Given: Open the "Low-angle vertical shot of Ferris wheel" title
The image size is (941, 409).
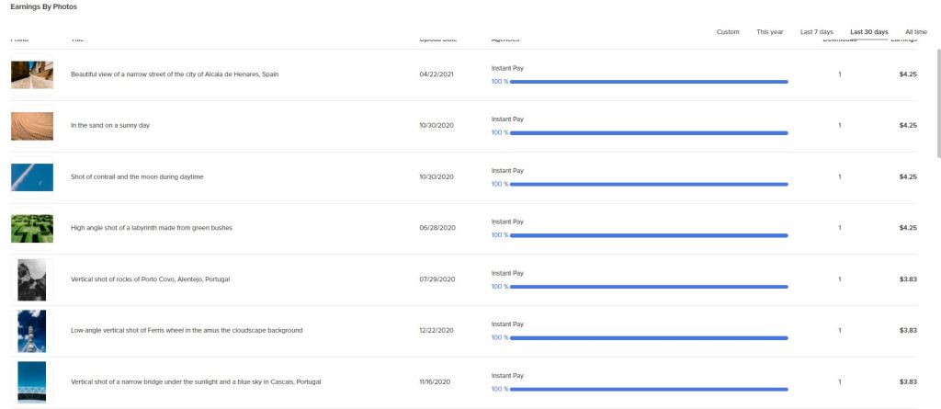Looking at the screenshot, I should tap(187, 330).
